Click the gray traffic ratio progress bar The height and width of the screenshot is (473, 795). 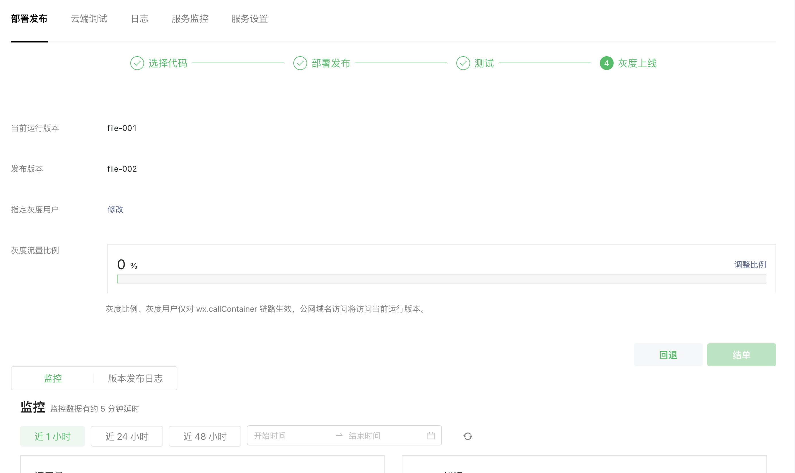(441, 279)
